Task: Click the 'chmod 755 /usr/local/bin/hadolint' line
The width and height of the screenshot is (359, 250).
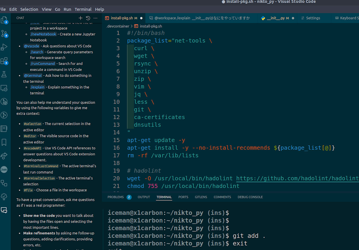Action: (183, 186)
